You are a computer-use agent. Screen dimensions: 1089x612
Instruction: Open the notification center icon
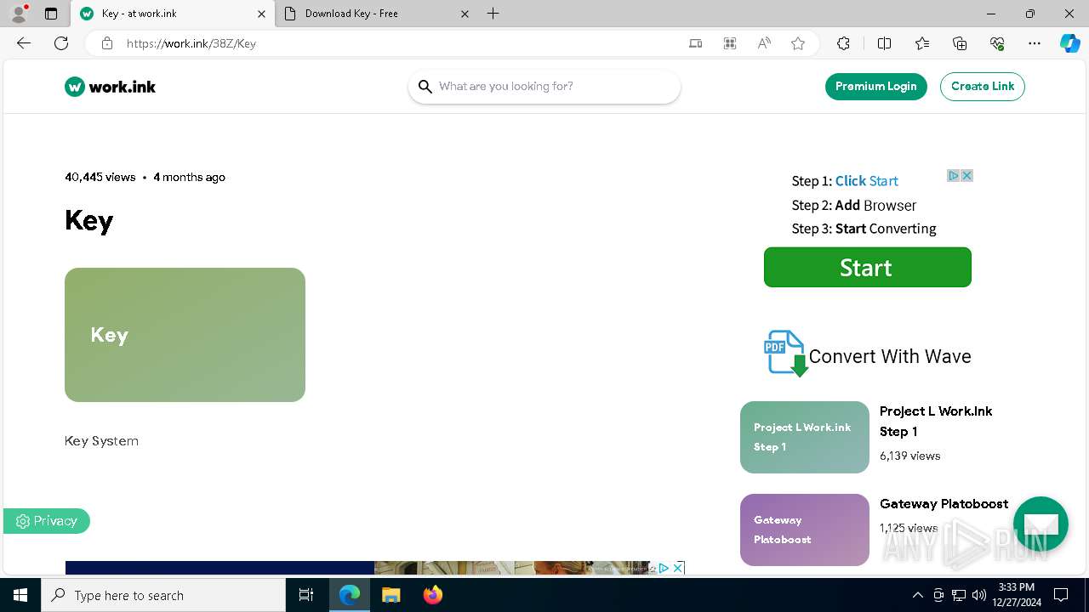click(x=1061, y=595)
